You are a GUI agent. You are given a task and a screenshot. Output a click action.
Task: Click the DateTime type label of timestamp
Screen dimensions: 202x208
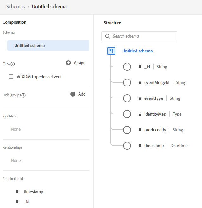[x=179, y=146]
